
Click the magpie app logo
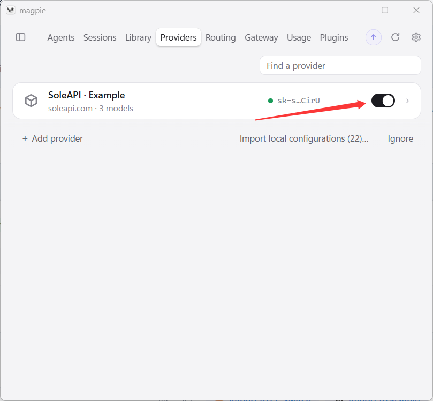pos(11,11)
